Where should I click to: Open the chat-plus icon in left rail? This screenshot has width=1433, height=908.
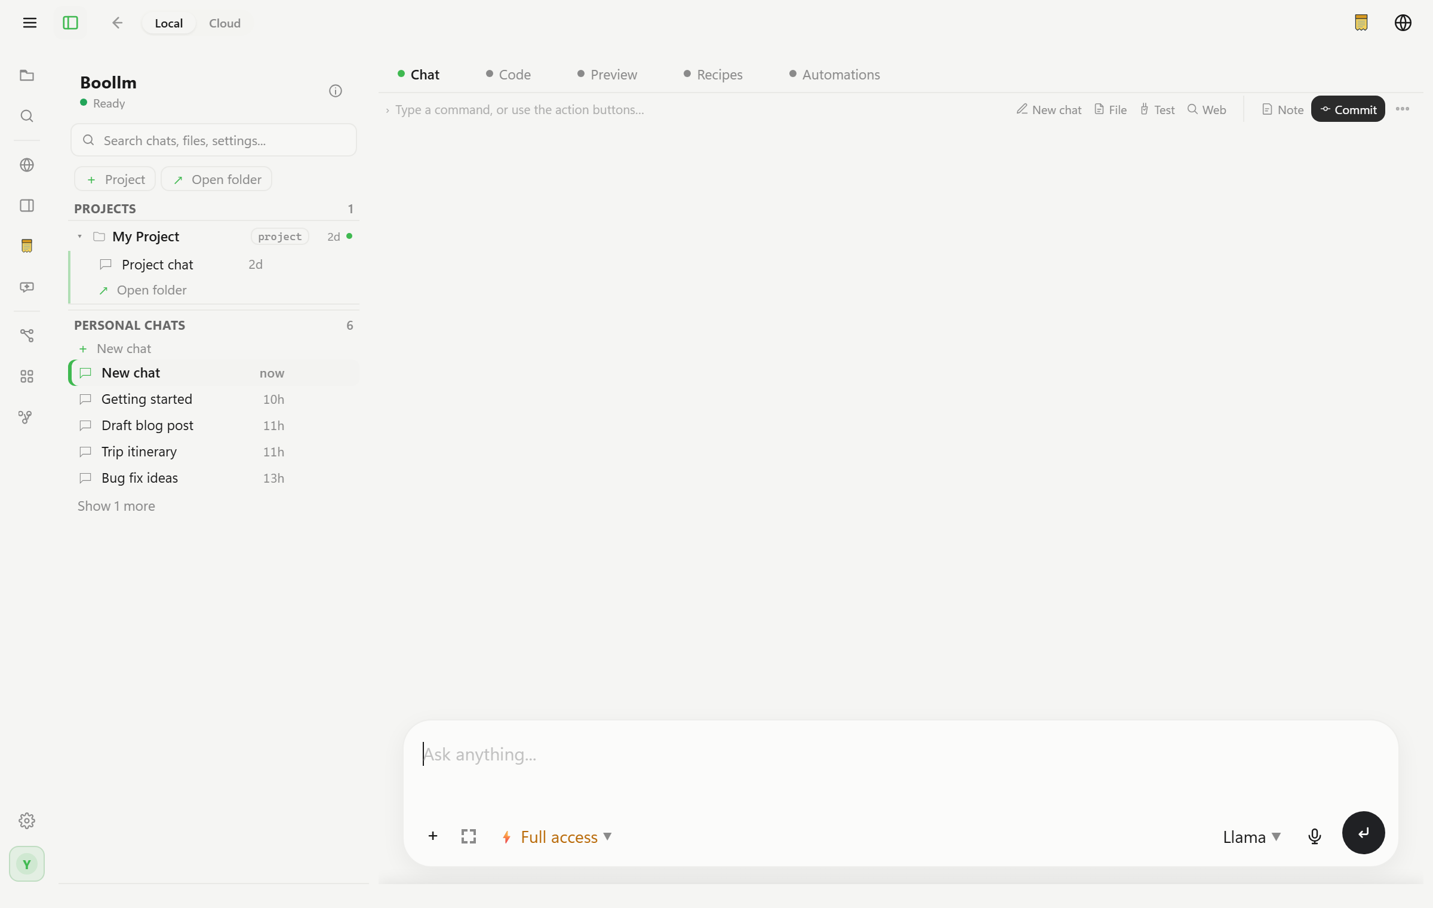click(x=27, y=287)
